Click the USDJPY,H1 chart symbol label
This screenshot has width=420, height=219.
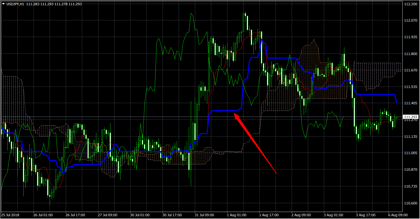(x=15, y=4)
